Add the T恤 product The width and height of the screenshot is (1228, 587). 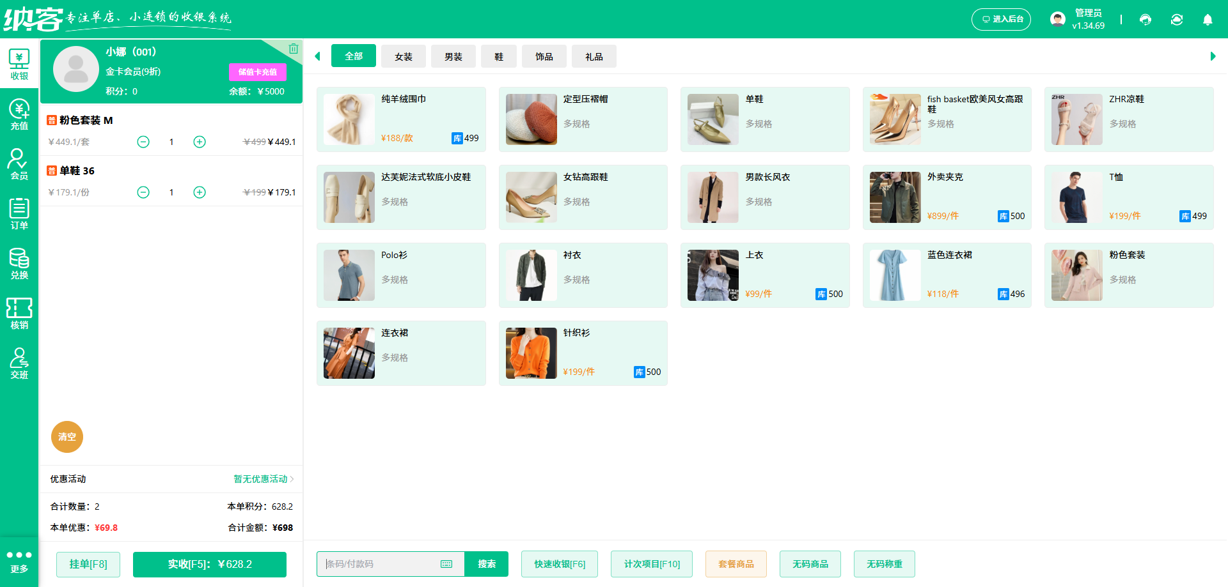(x=1129, y=197)
